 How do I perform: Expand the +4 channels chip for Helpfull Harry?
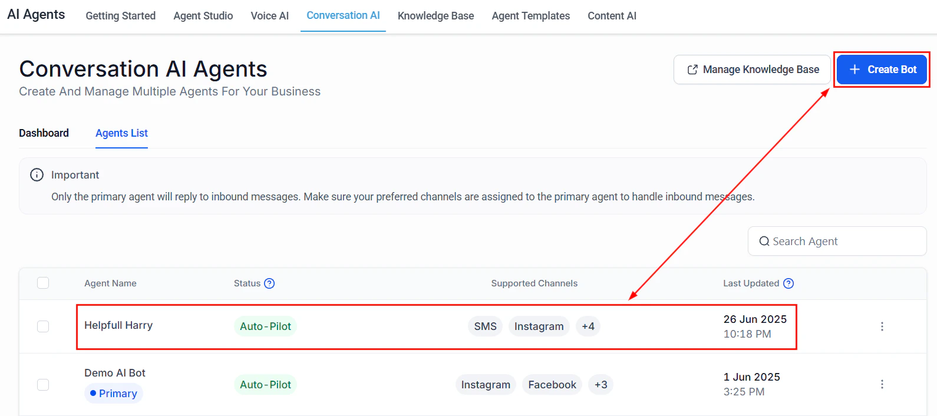coord(588,326)
